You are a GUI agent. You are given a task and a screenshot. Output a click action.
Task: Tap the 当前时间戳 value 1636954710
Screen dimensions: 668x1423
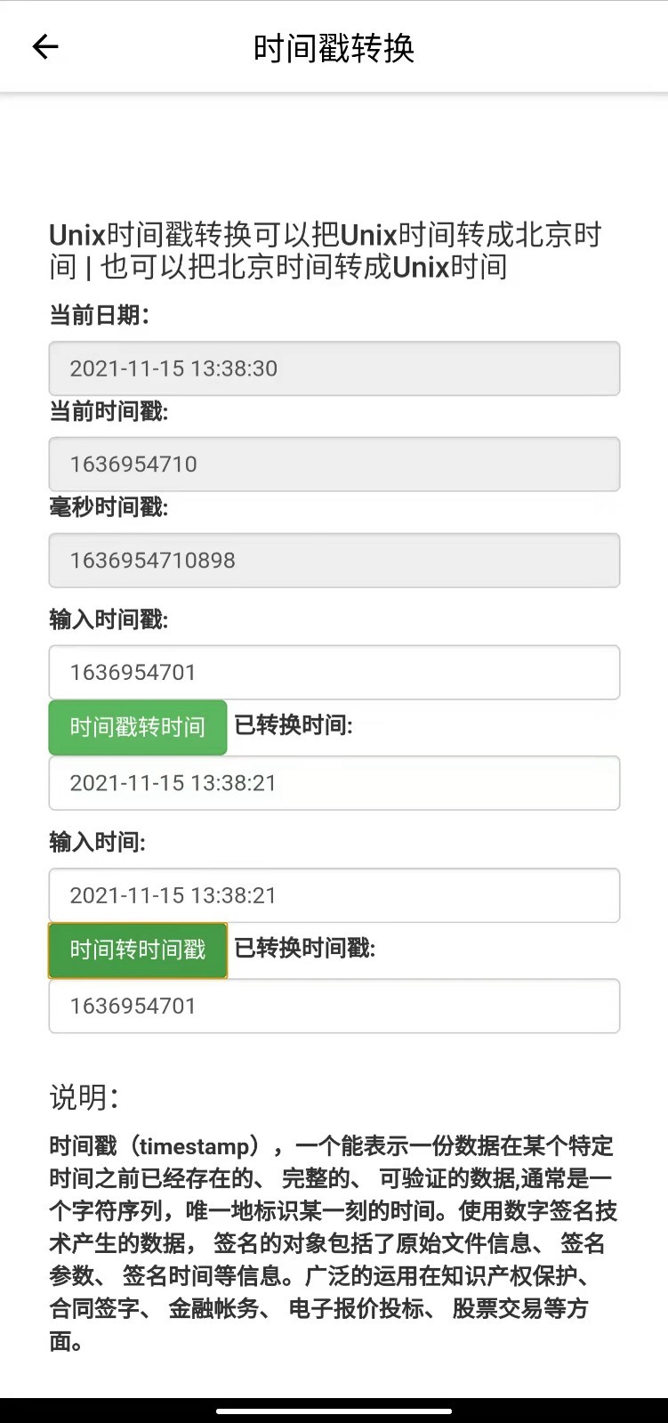pyautogui.click(x=334, y=464)
